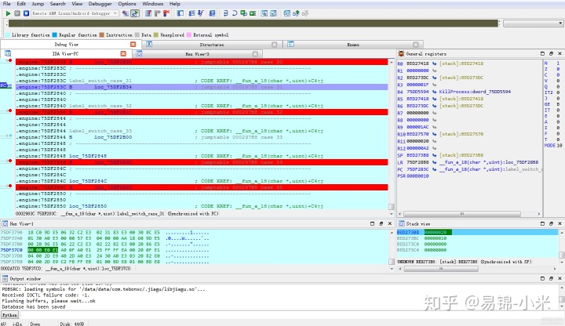
Task: Select the IDA View-PC tab
Action: pos(65,54)
